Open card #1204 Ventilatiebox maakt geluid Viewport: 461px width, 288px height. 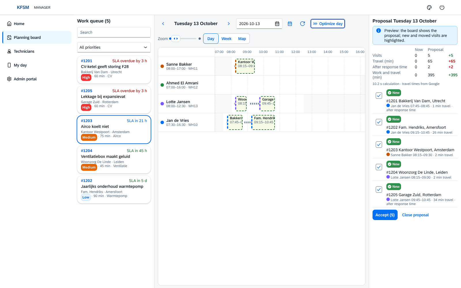tap(114, 160)
